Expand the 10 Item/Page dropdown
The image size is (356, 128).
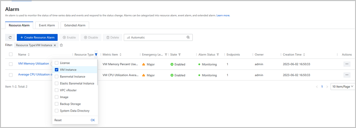[x=343, y=87]
